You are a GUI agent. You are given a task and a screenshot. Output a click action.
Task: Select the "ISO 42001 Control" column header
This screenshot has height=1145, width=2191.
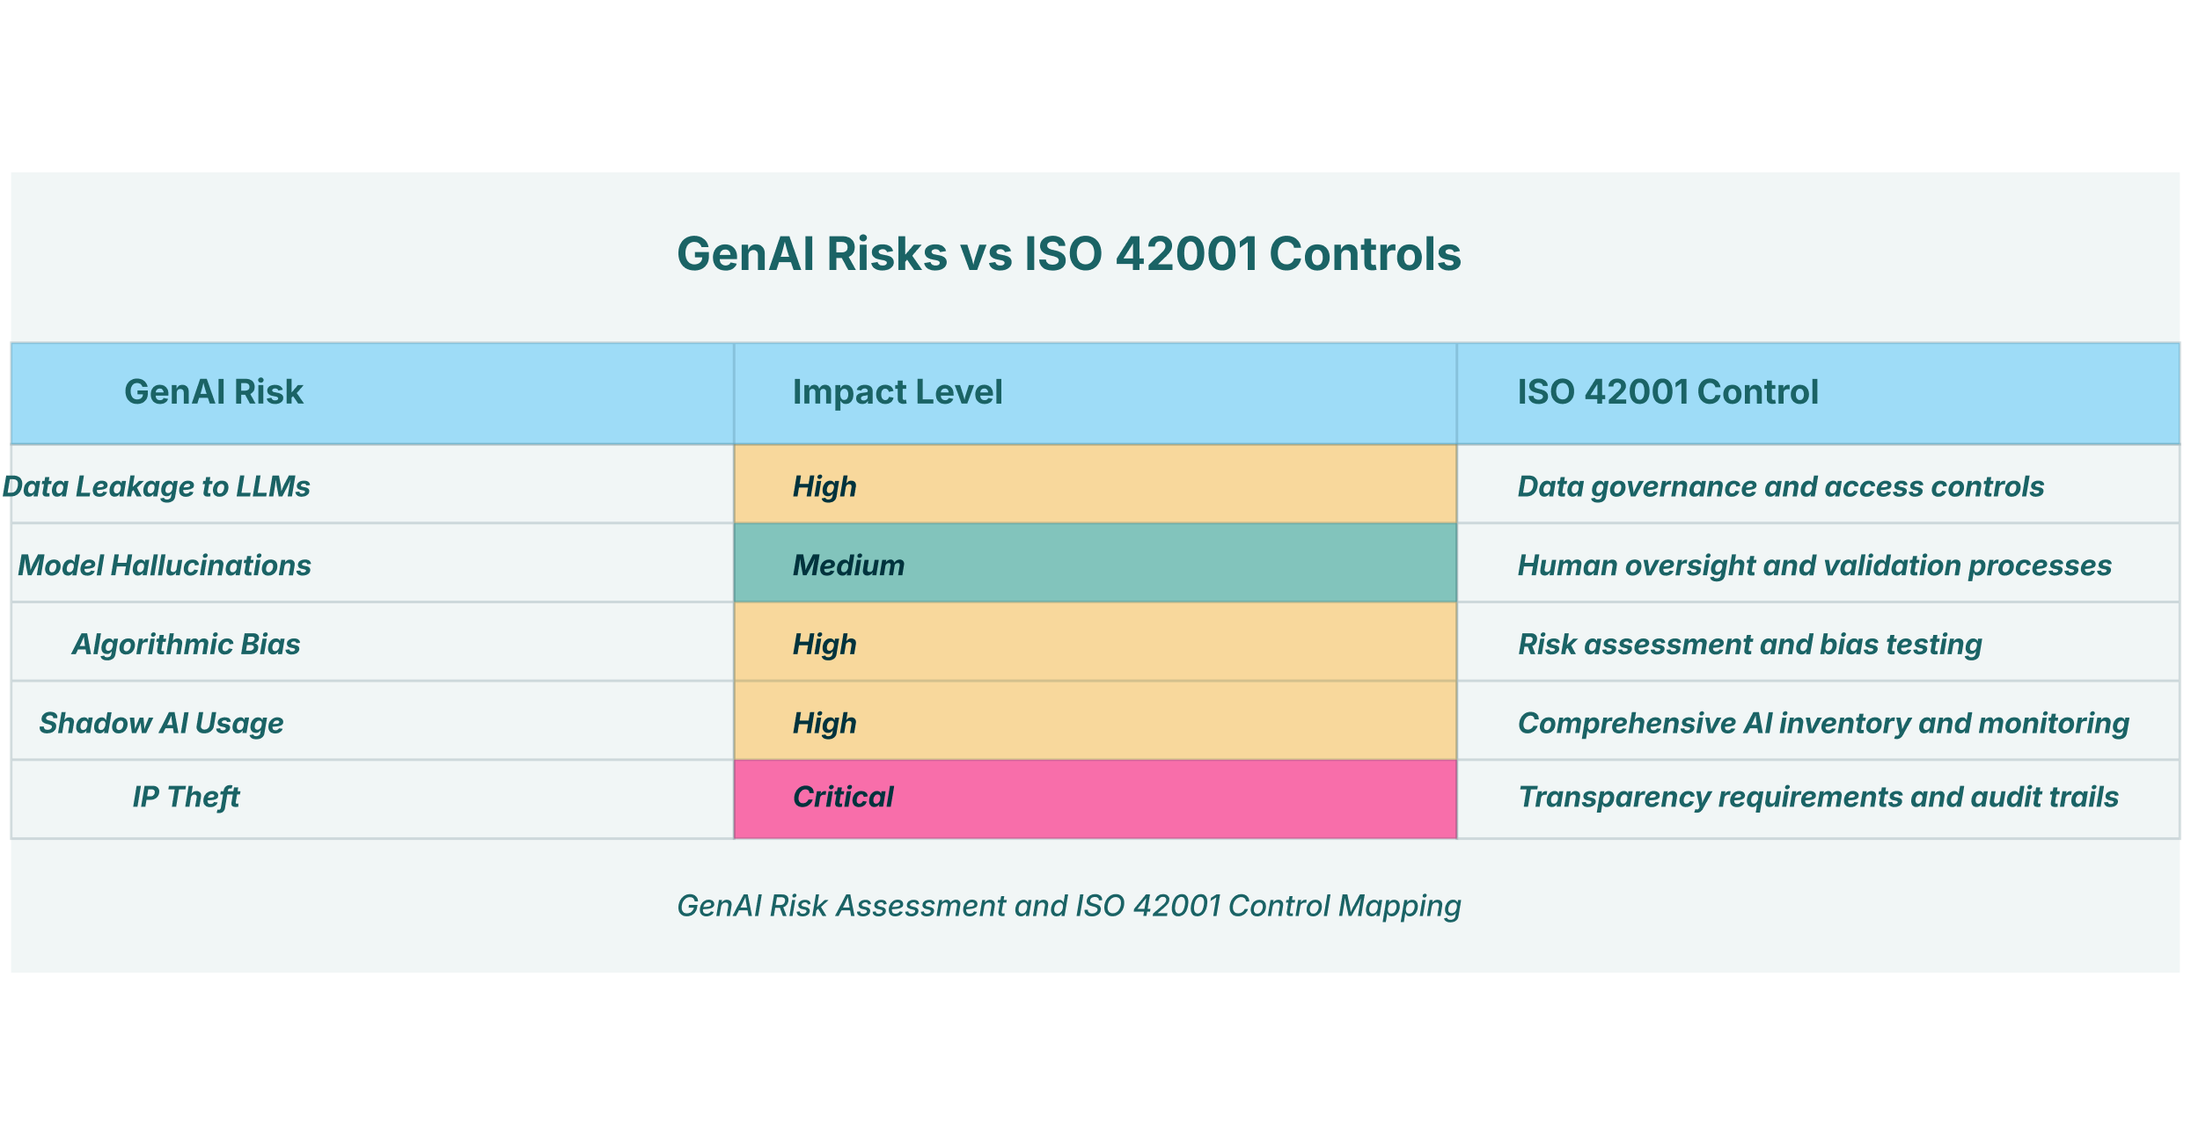[1667, 392]
